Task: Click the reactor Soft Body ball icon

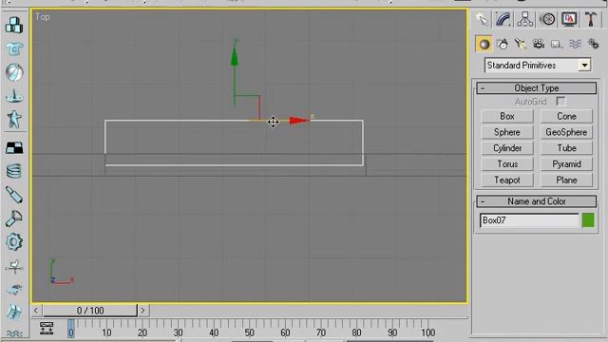Action: 14,72
